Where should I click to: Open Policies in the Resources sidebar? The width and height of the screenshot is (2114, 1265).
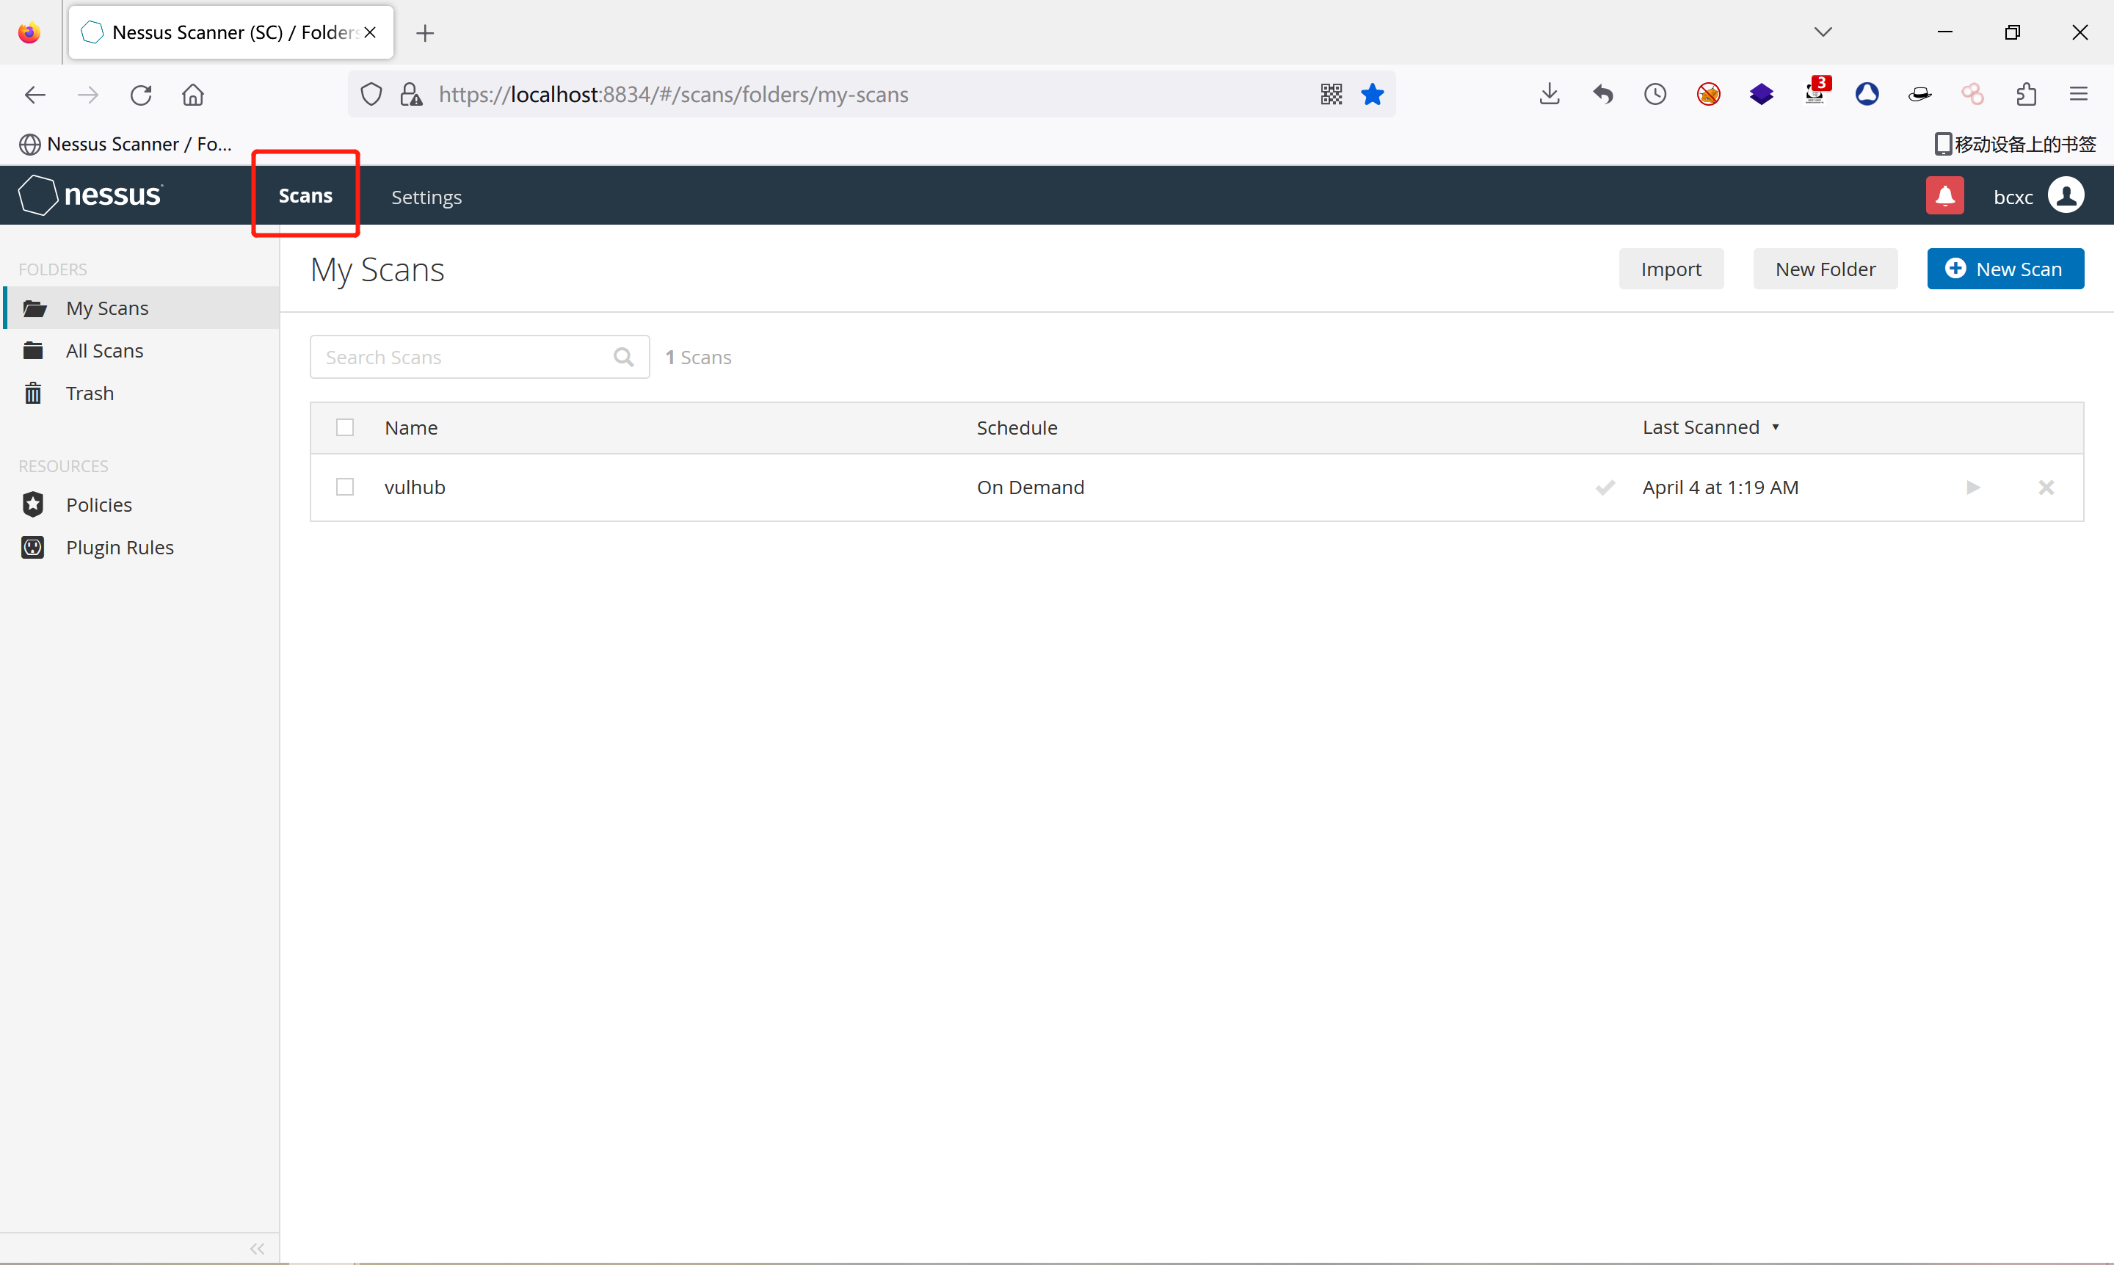coord(99,504)
